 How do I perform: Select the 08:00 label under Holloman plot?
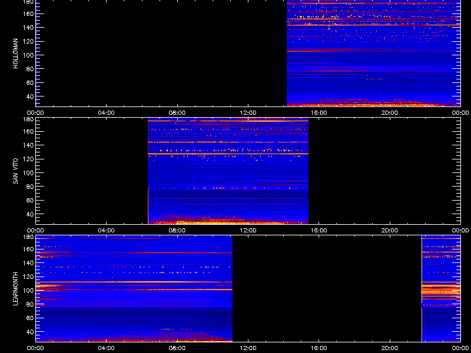(x=177, y=113)
